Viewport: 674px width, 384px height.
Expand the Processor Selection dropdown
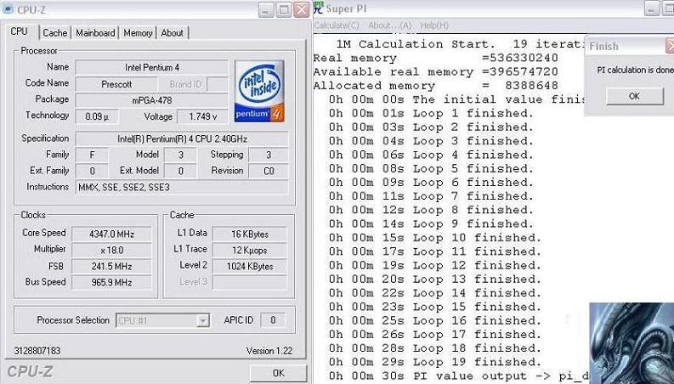(202, 320)
